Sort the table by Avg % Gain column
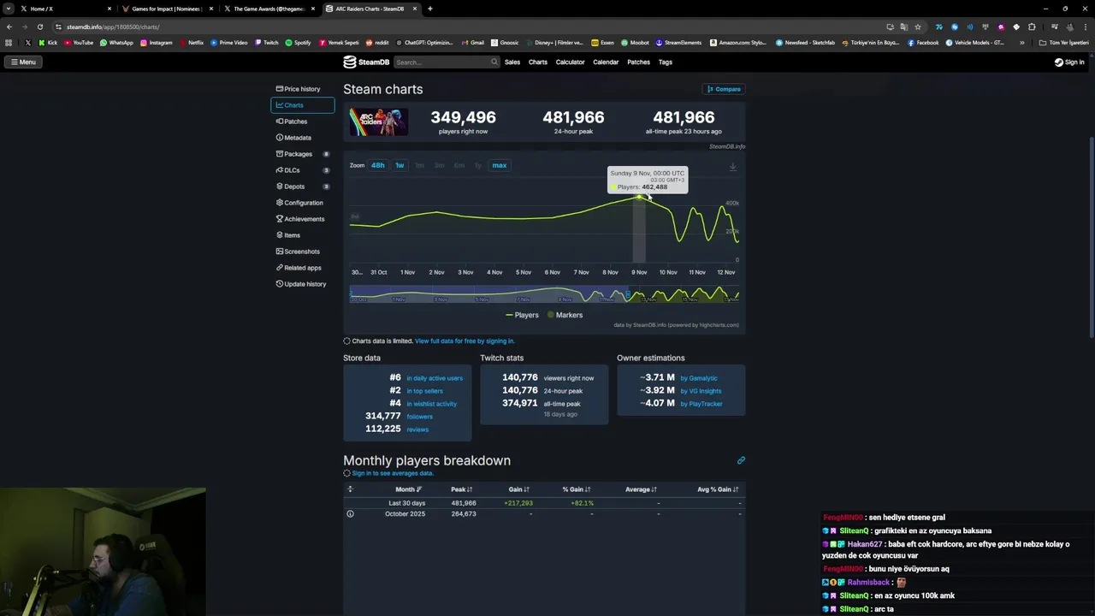The height and width of the screenshot is (616, 1095). point(717,489)
